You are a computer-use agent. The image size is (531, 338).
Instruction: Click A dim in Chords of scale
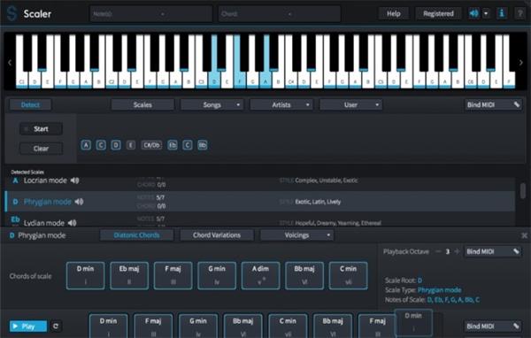point(260,275)
